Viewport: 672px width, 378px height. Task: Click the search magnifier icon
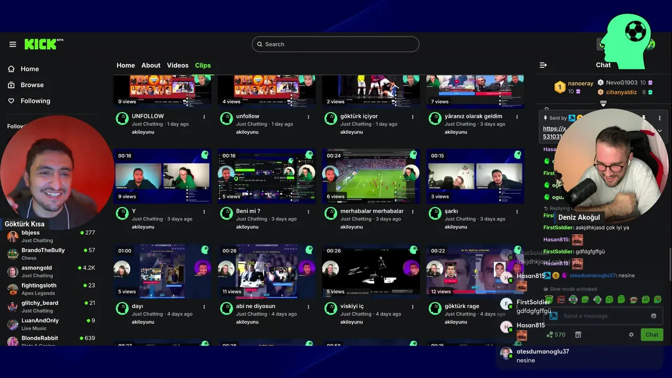pos(259,44)
